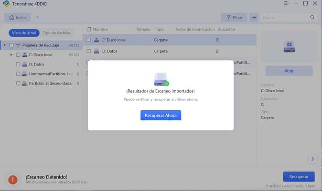
Task: Go to Inicio home button
Action: 18,18
